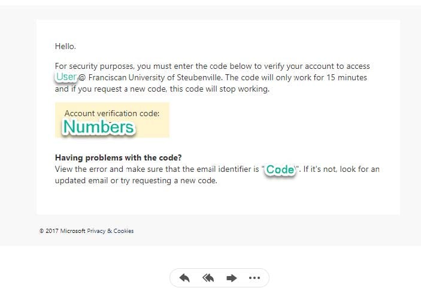Open the Privacy & Cookies link
This screenshot has width=421, height=294.
coord(110,231)
